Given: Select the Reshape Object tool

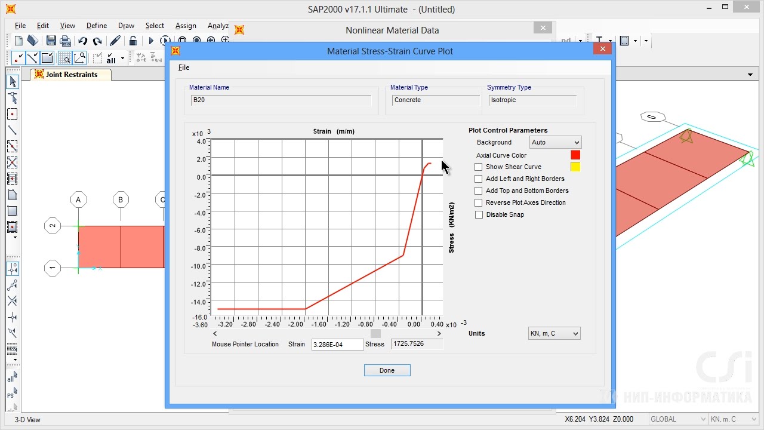Looking at the screenshot, I should click(13, 98).
